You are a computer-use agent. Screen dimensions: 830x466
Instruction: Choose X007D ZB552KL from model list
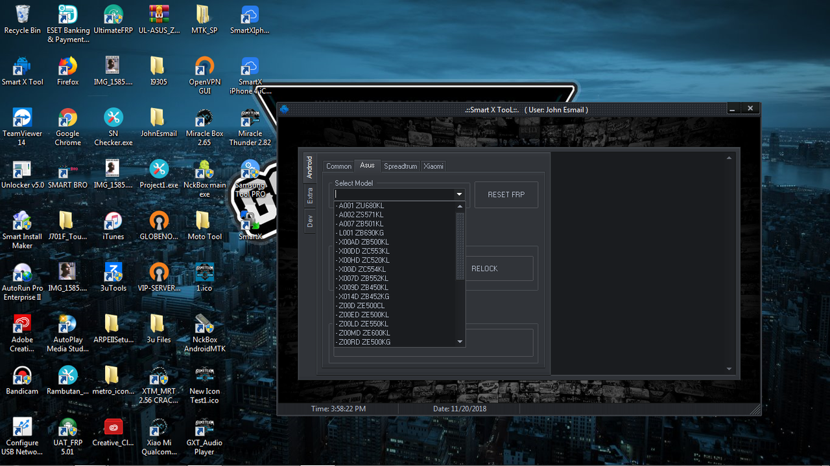pos(395,278)
